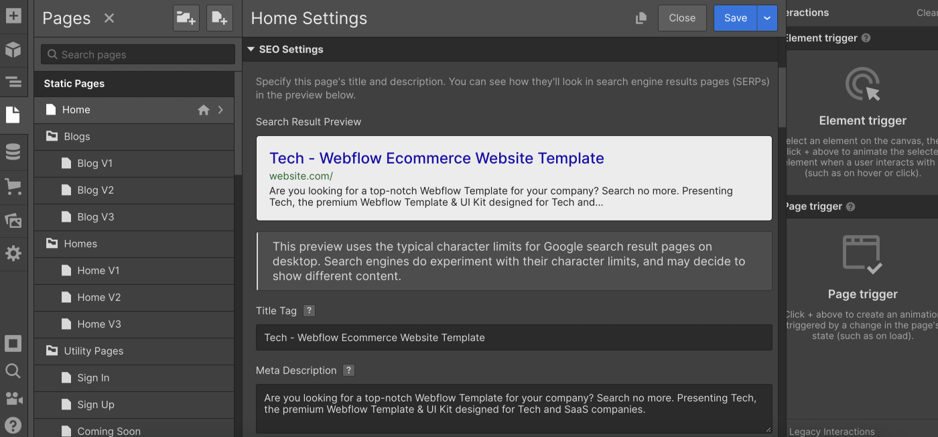Duplicate Home Settings using the copy icon

[641, 18]
